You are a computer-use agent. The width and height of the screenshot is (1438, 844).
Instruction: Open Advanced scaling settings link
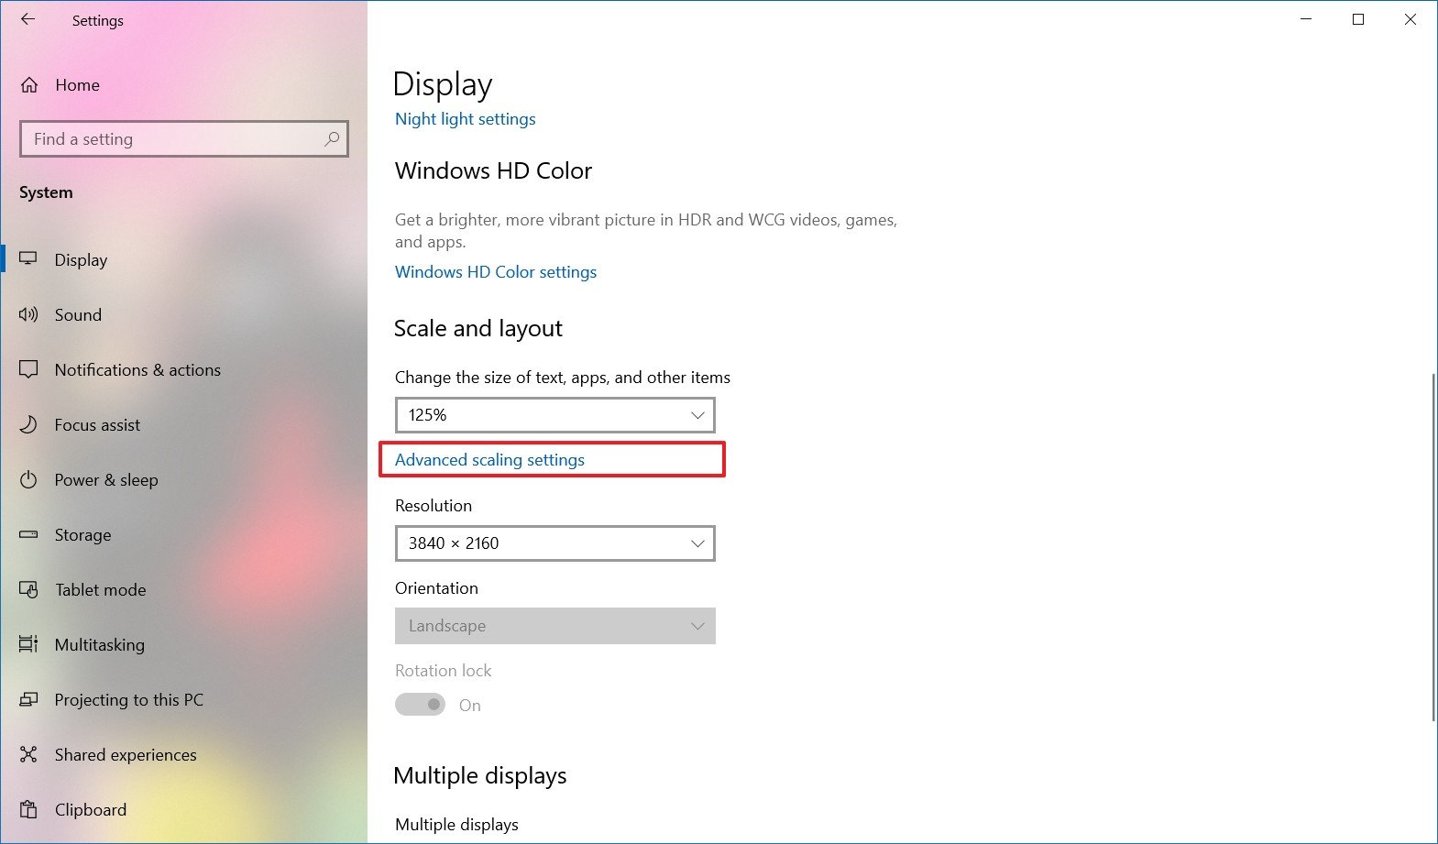[x=489, y=460]
